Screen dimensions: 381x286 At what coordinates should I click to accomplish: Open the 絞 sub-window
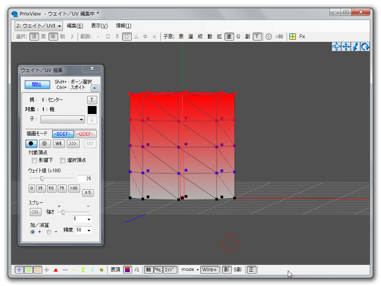coord(200,37)
